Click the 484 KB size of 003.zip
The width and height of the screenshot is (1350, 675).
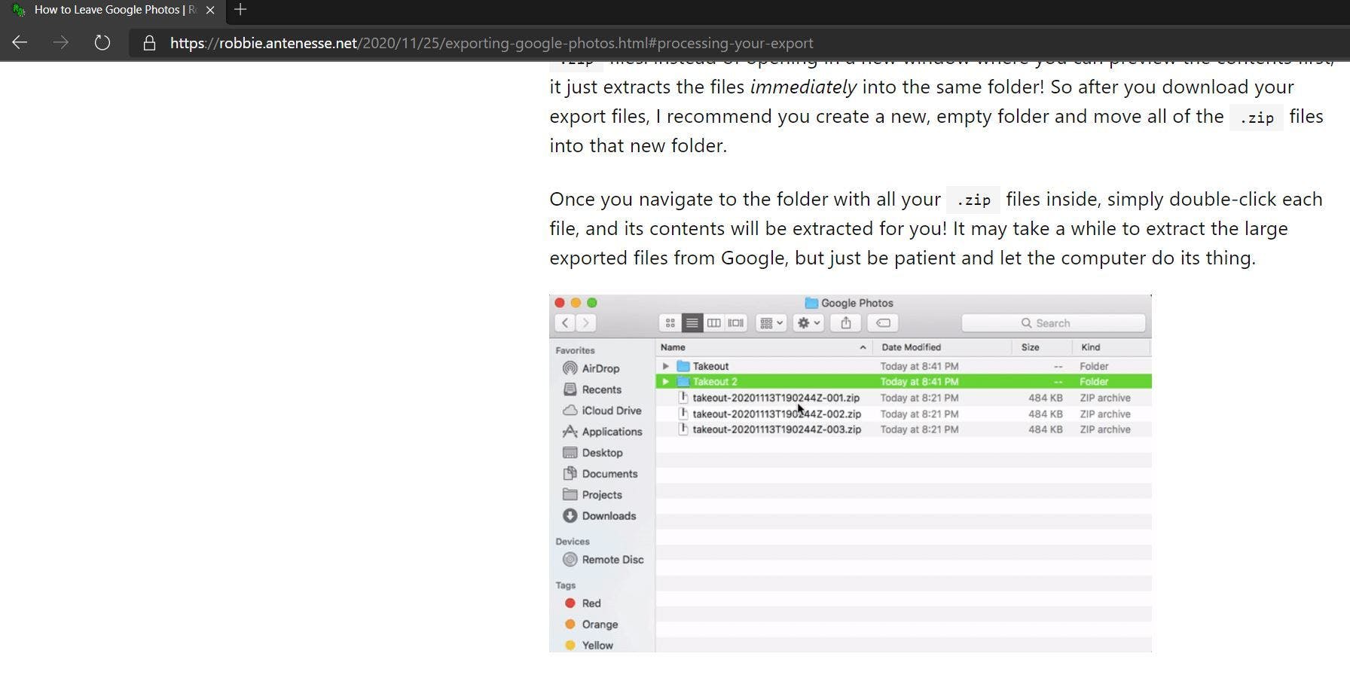[x=1046, y=429]
